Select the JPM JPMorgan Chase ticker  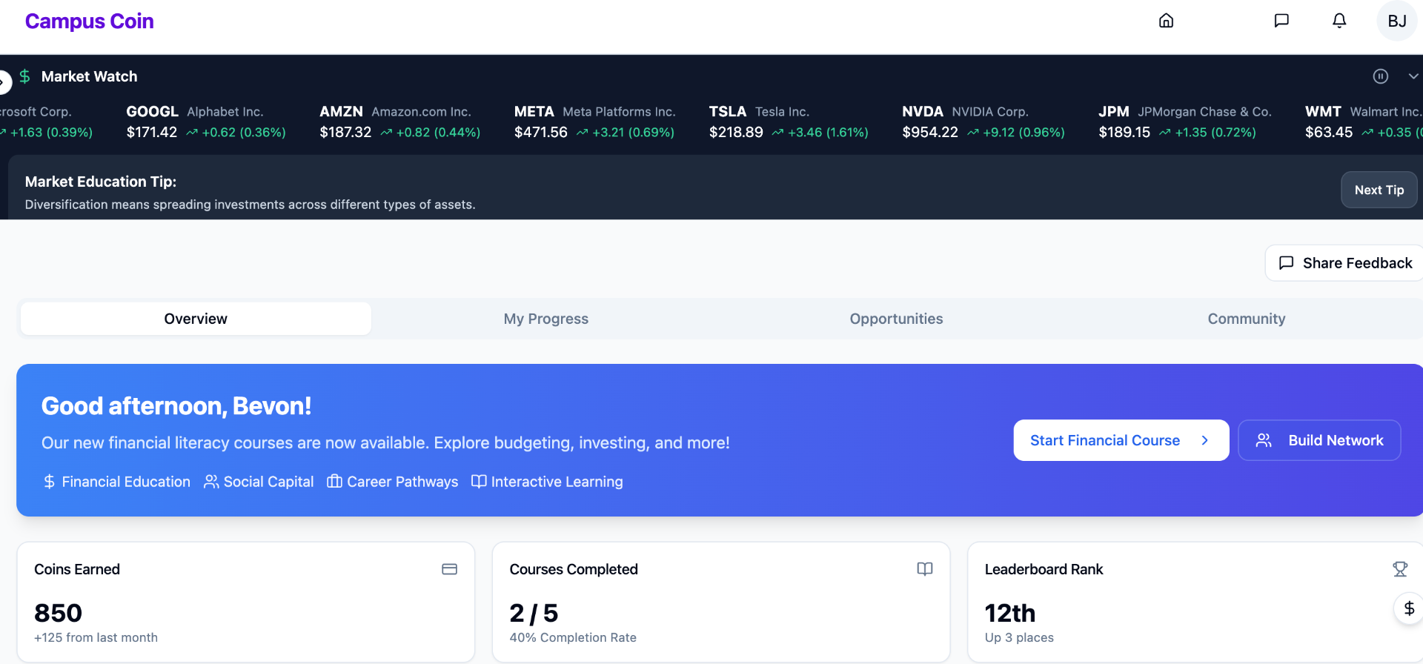coord(1185,122)
